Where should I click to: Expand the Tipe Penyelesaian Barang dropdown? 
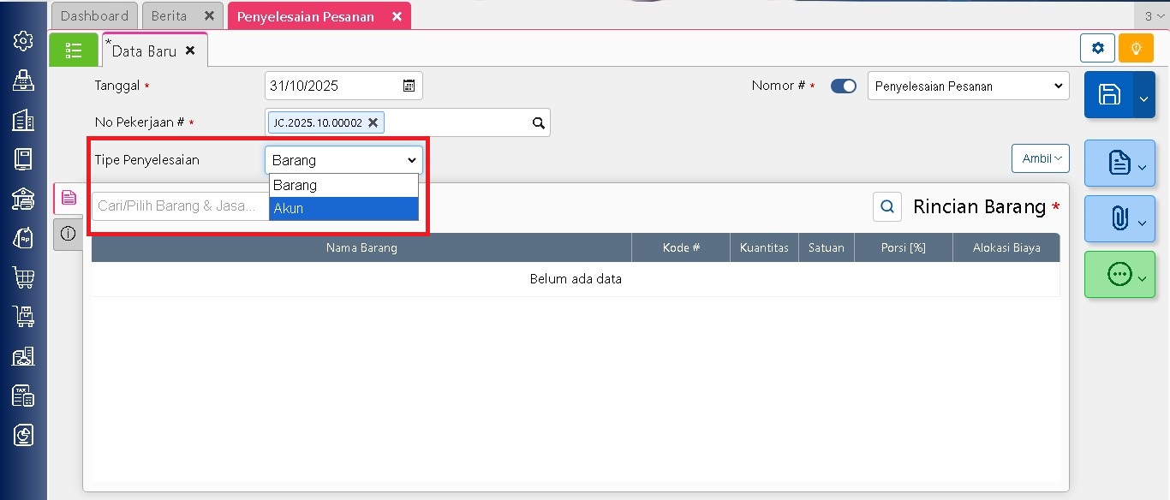(x=343, y=160)
